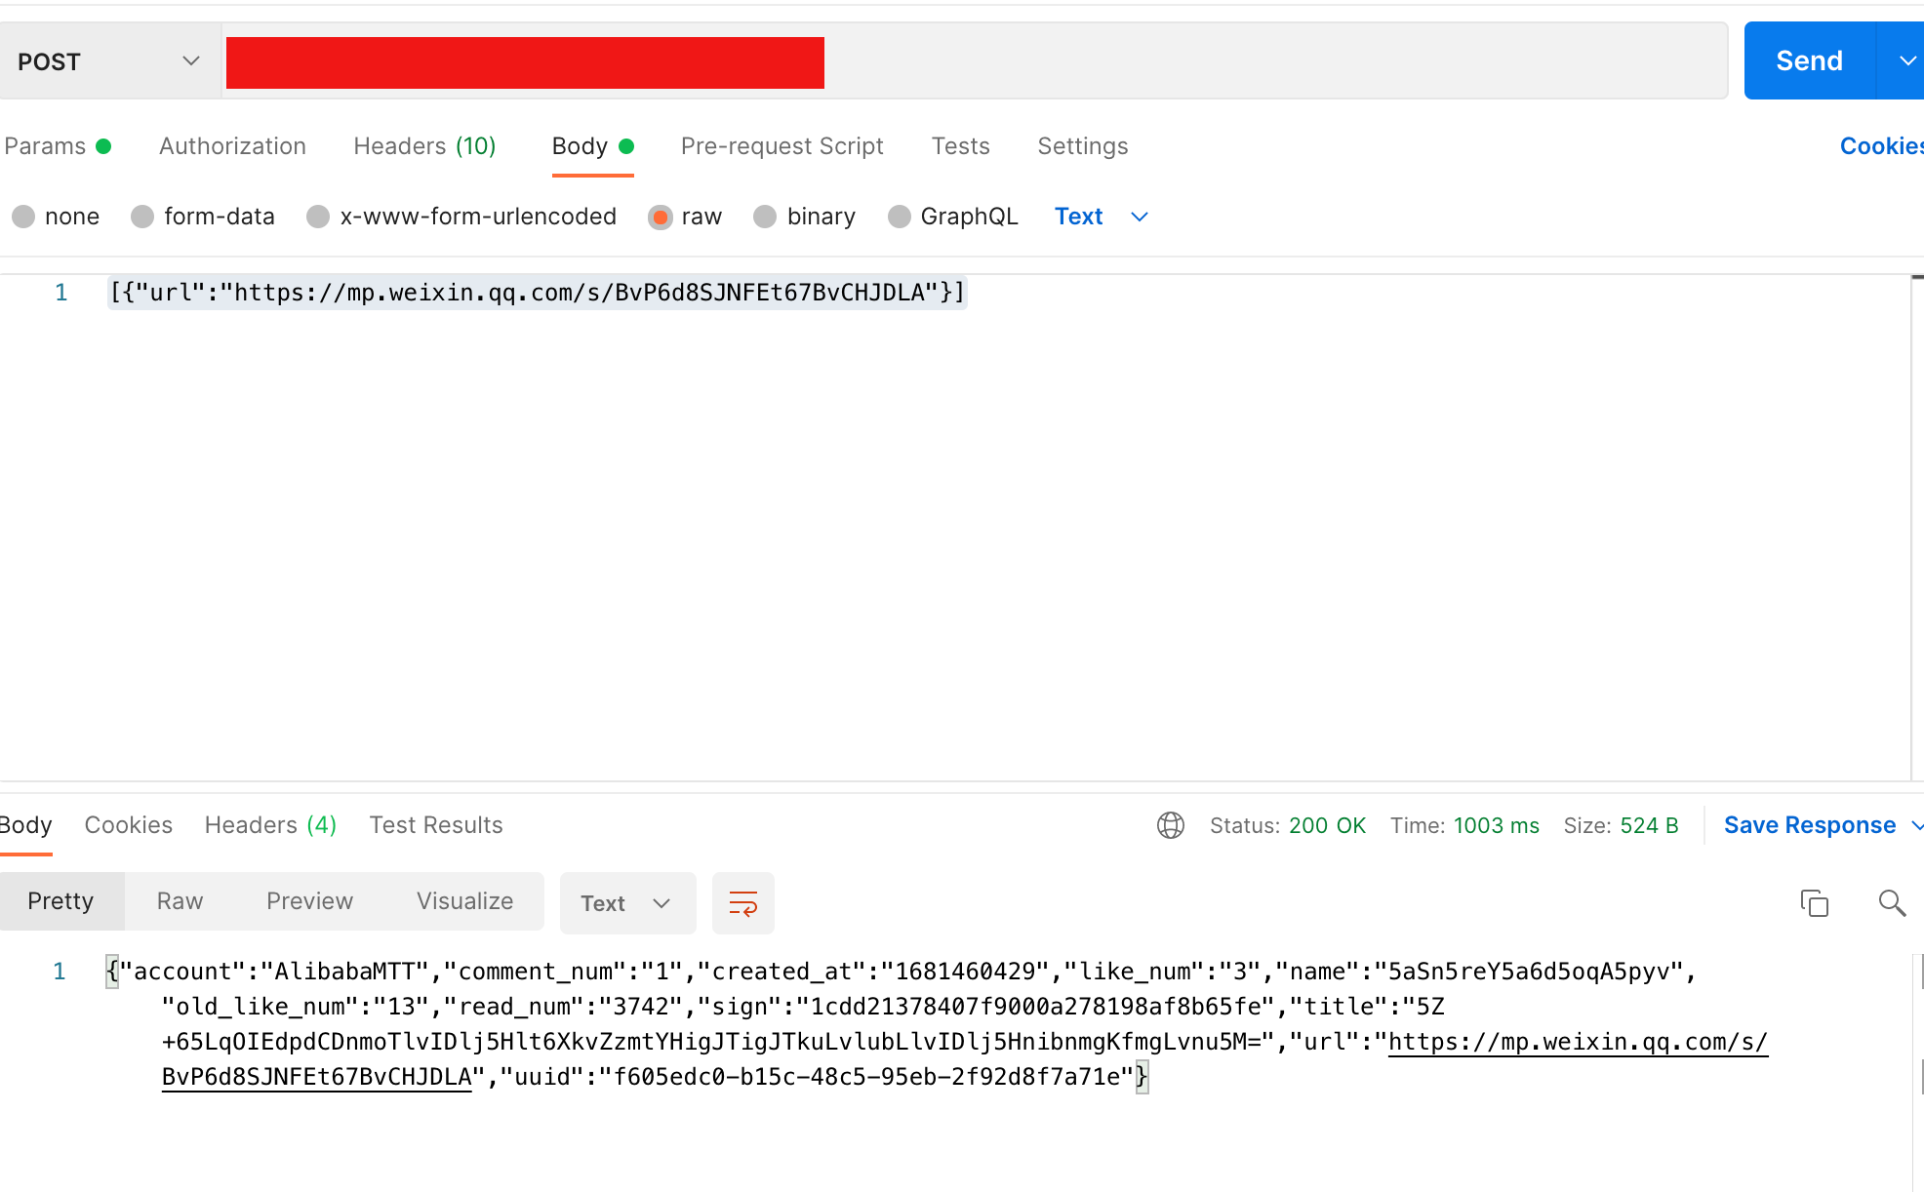Screen dimensions: 1924x1192
Task: Expand the Send button arrow options
Action: [1905, 61]
